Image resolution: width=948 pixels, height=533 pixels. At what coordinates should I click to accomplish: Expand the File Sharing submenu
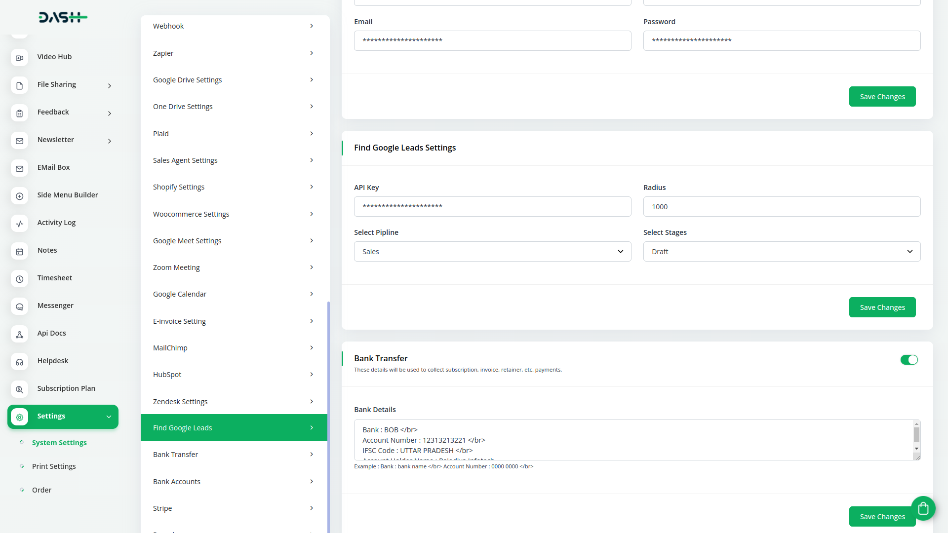[x=110, y=86]
